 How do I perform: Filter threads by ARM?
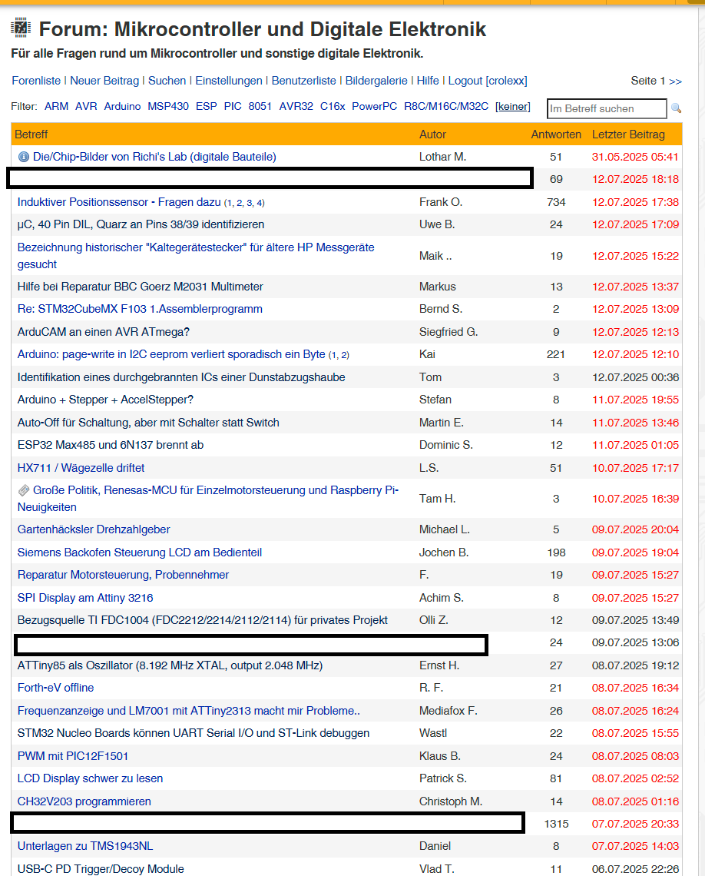[x=56, y=106]
